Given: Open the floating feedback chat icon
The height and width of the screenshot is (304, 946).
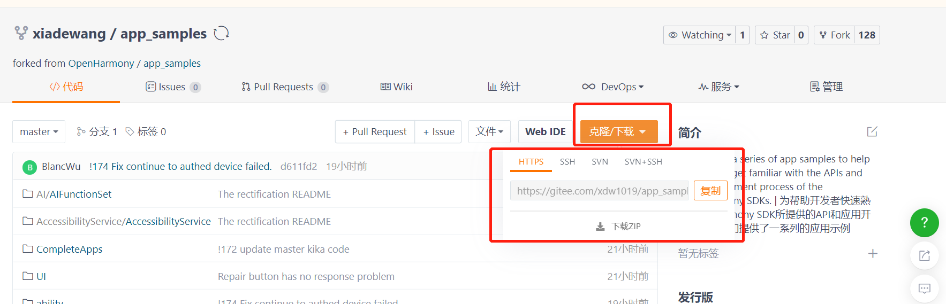Looking at the screenshot, I should click(925, 289).
